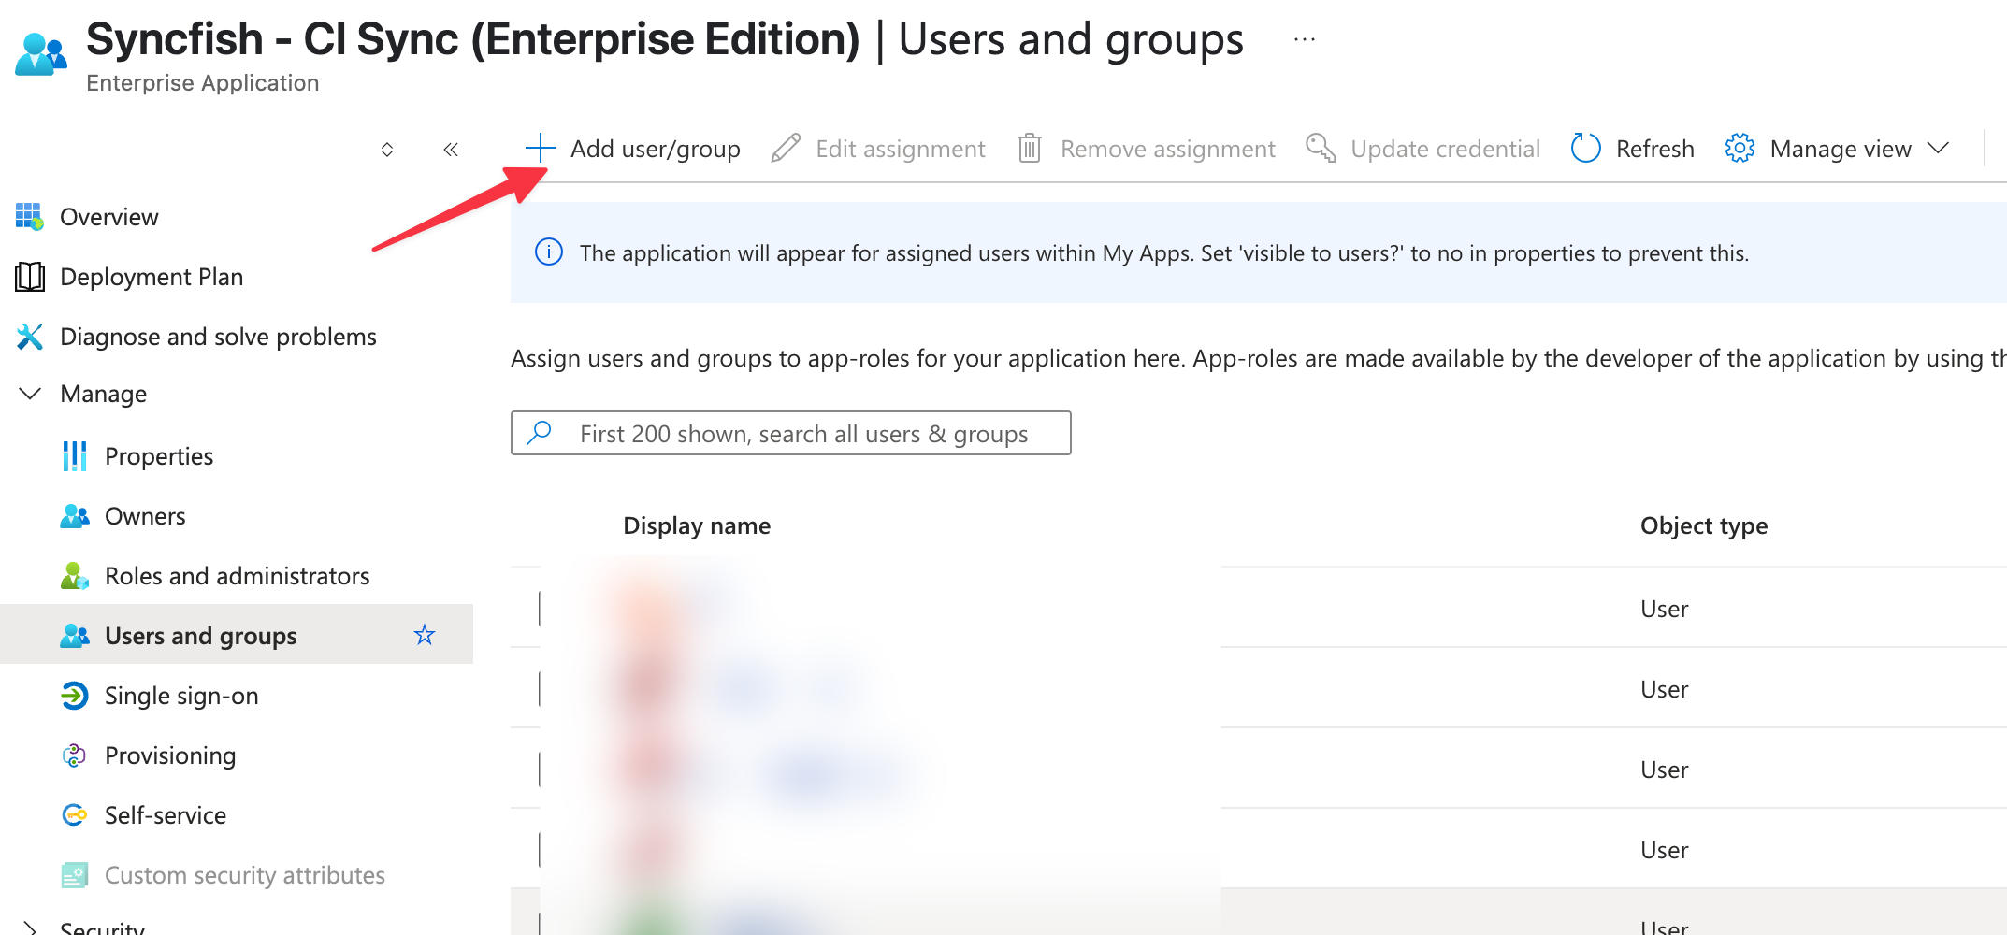Click the Roles and administrators icon
The width and height of the screenshot is (2007, 935).
(x=75, y=576)
